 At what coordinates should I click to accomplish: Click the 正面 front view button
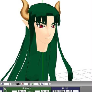(56, 91)
